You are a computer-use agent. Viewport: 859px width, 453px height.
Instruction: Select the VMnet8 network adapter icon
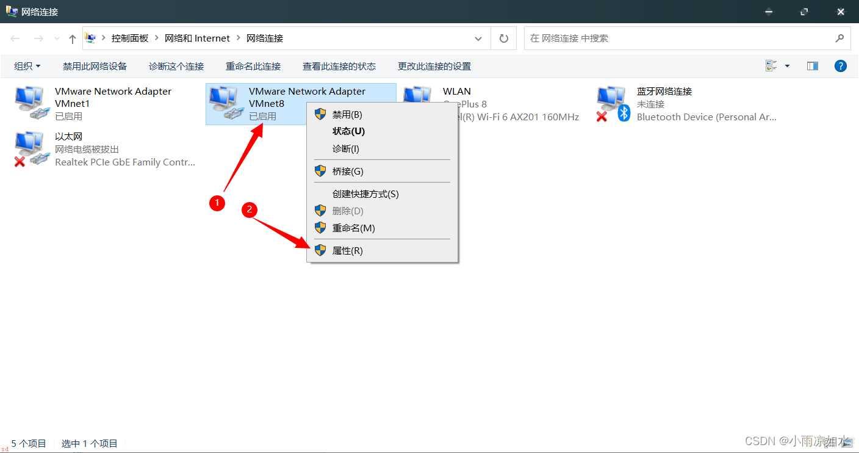(226, 103)
